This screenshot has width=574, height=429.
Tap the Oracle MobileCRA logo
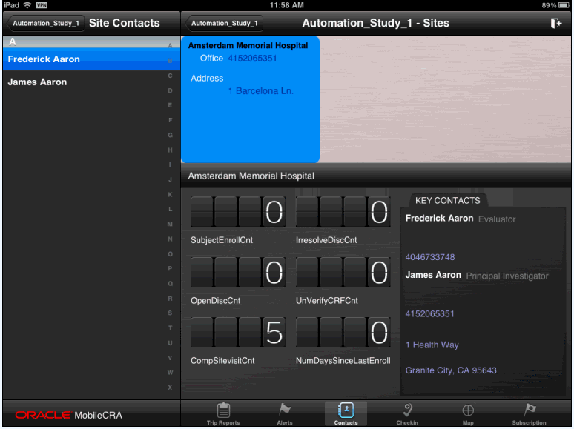68,416
